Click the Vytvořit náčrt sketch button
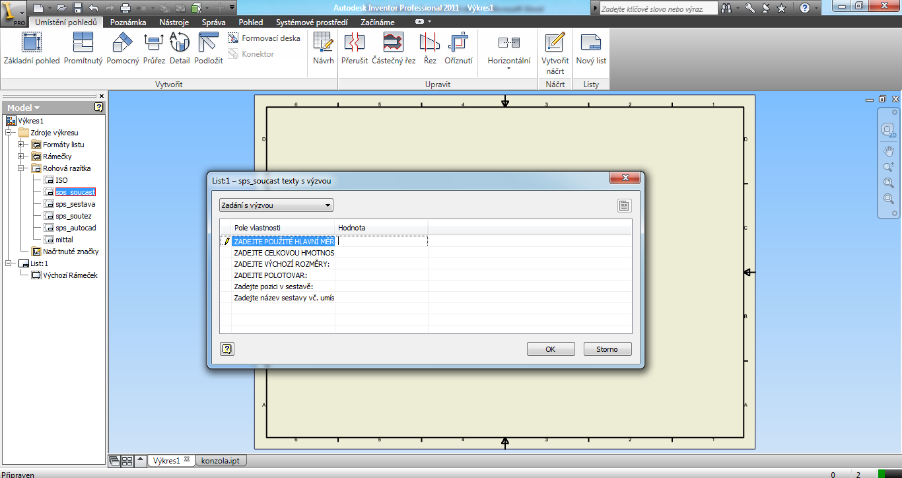 point(555,53)
